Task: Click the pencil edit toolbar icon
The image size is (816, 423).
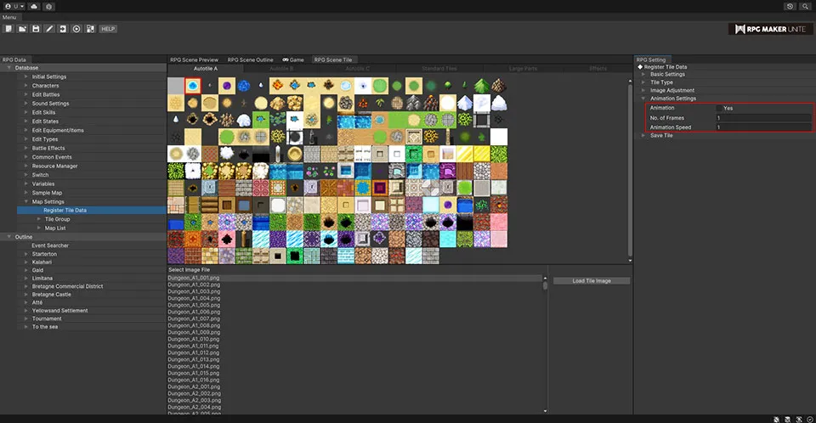Action: tap(49, 29)
